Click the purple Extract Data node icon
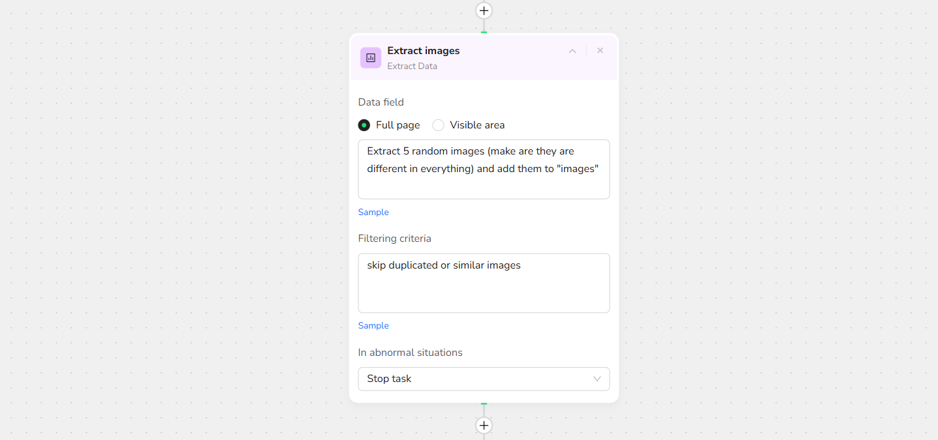The width and height of the screenshot is (938, 440). (371, 58)
